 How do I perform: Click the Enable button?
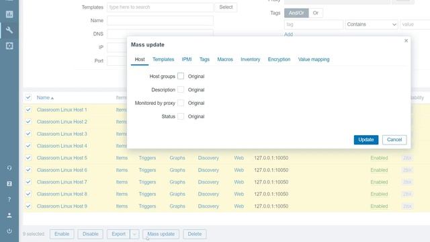tap(62, 234)
